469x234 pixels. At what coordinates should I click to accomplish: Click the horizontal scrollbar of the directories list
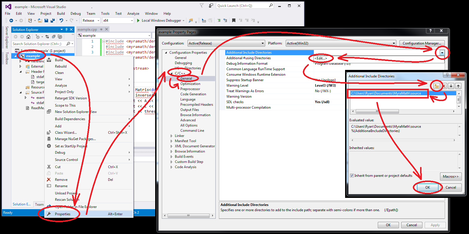404,111
